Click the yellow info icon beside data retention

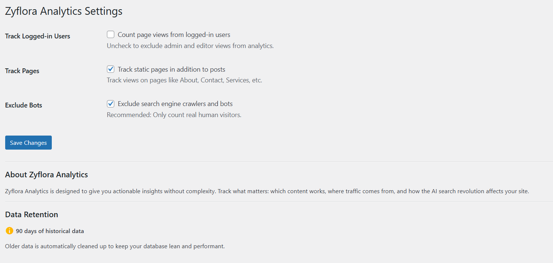pyautogui.click(x=9, y=231)
